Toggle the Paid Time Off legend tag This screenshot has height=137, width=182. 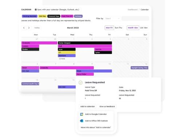[67, 16]
